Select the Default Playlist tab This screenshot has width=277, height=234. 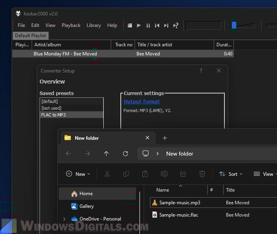[x=30, y=36]
